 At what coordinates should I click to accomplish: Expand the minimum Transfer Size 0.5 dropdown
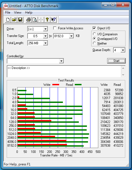[x=45, y=36]
